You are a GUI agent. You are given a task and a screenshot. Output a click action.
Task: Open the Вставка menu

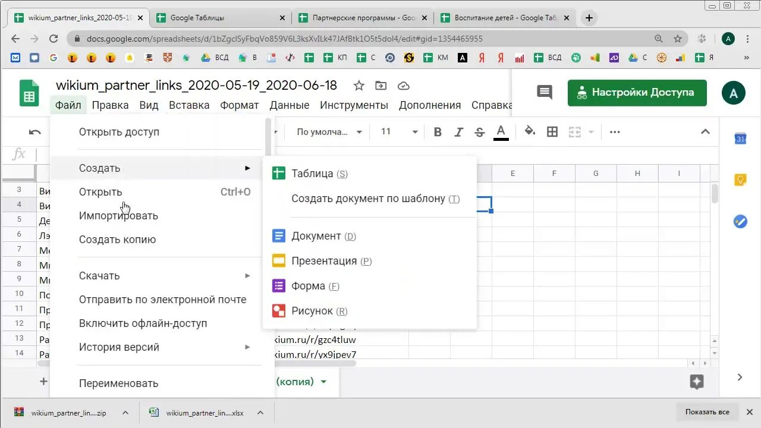tap(189, 105)
